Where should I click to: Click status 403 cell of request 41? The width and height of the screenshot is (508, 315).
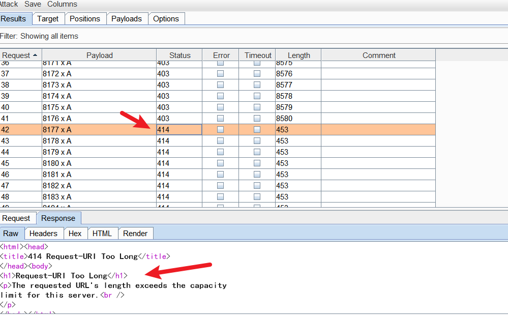(179, 119)
